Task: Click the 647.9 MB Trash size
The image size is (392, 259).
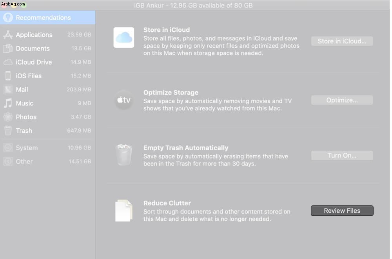Action: pos(79,131)
